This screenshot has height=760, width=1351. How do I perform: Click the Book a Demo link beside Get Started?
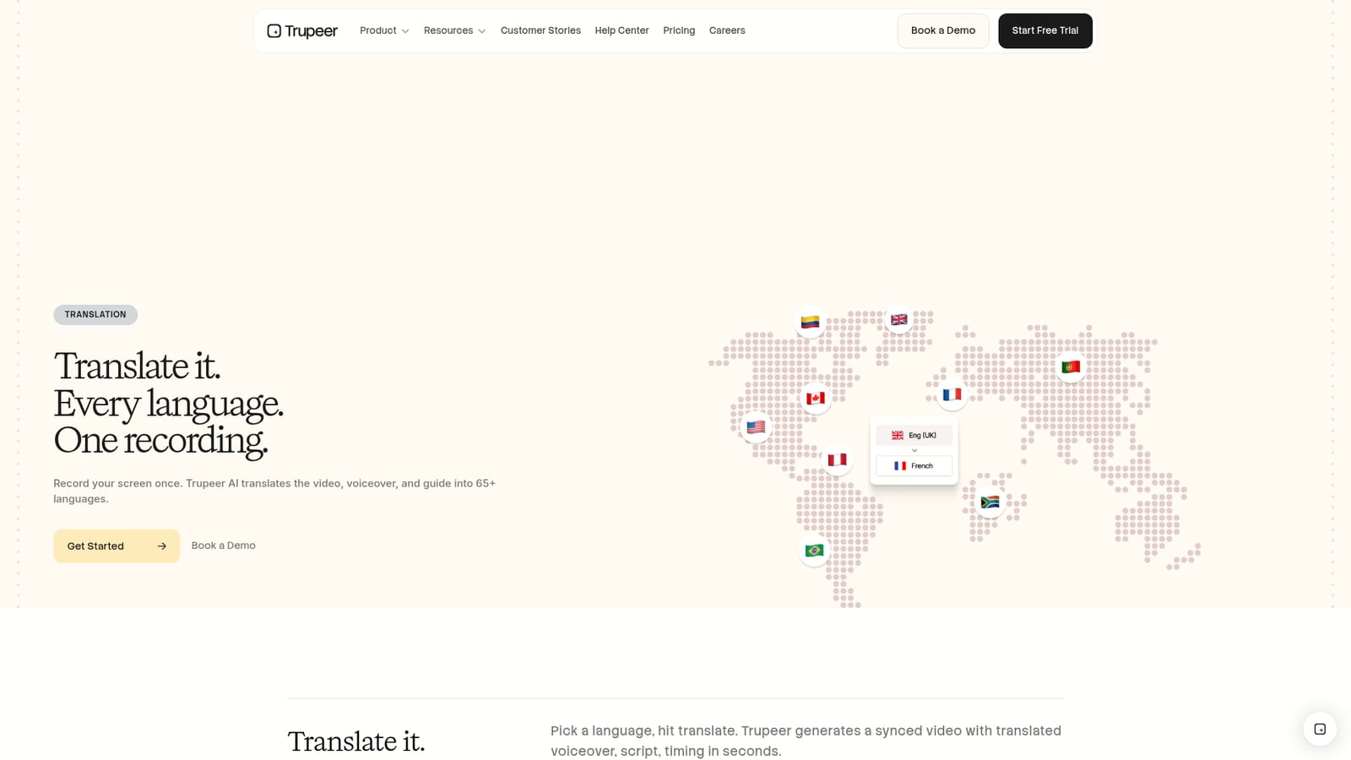click(x=224, y=546)
